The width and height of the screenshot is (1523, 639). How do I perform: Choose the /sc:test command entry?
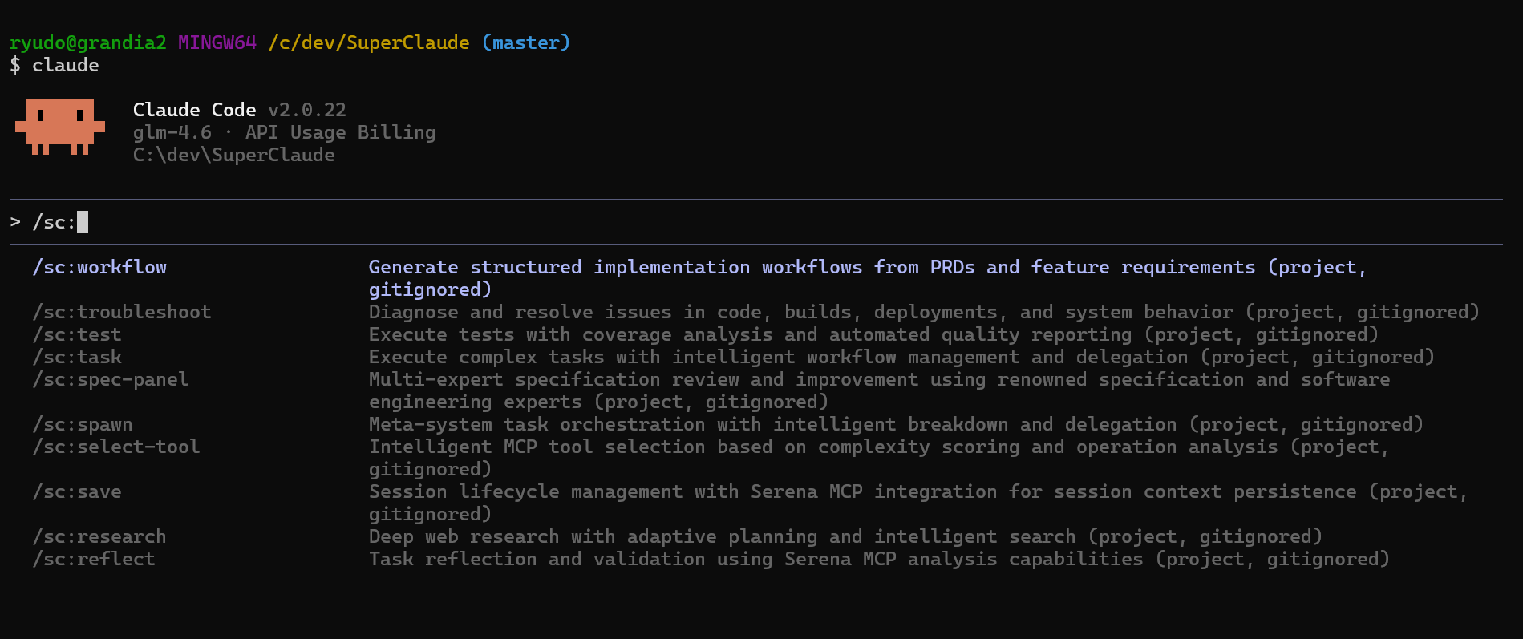point(77,335)
